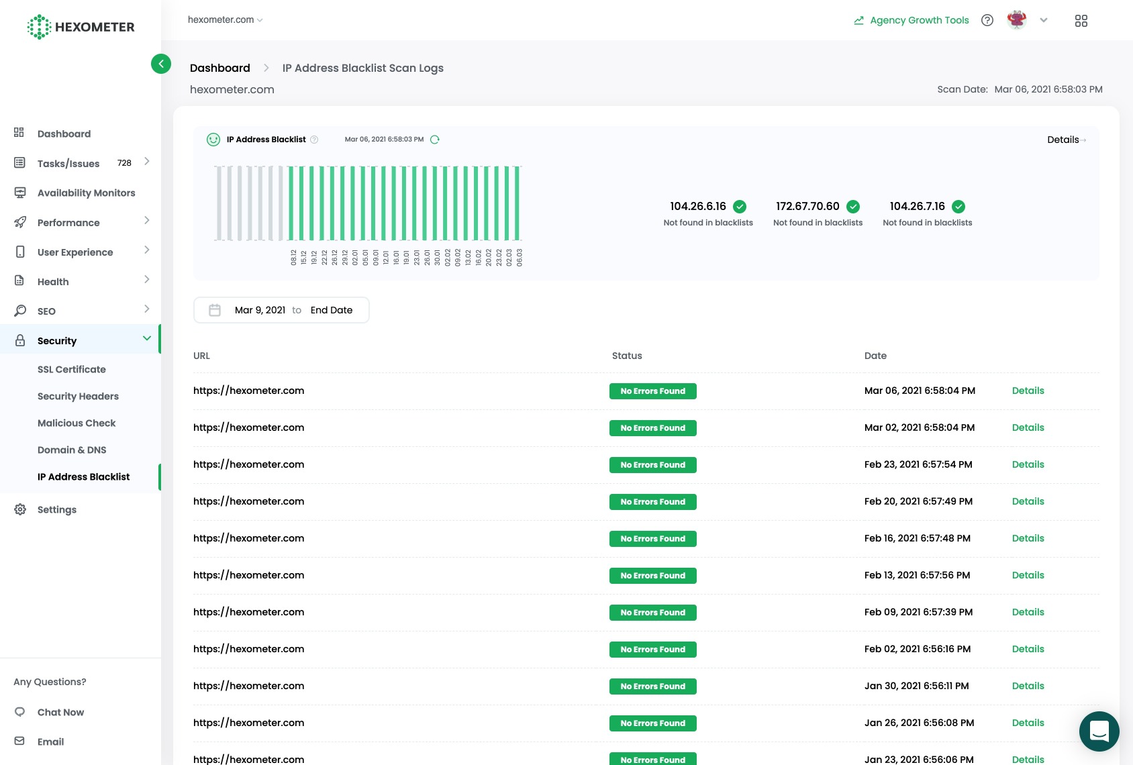Click the green check next to 104.26.6.16
This screenshot has height=765, width=1133.
(740, 207)
